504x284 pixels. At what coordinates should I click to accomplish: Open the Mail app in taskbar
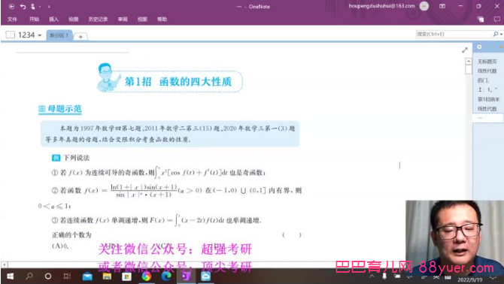pos(87,276)
